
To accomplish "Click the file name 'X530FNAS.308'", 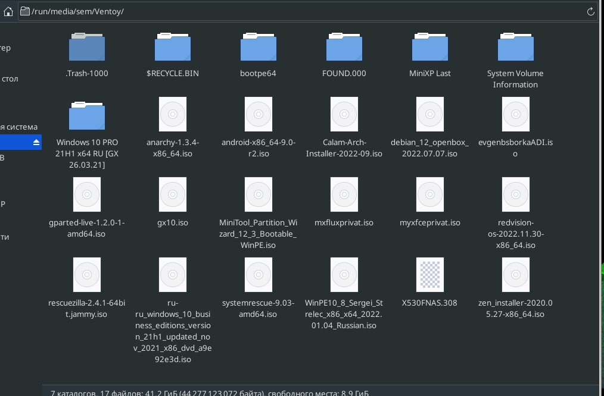I will (x=429, y=303).
